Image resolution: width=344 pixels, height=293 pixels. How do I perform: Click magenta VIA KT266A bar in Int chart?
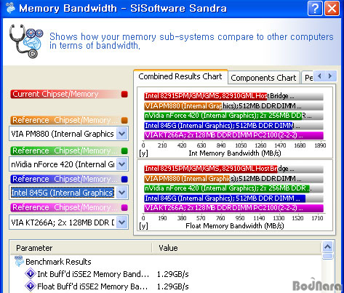click(x=233, y=135)
